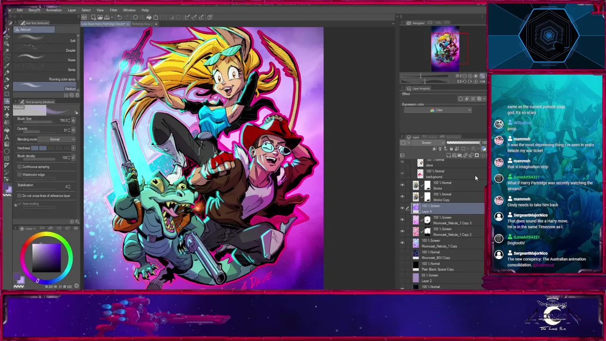Zoom out using navigator minus icon
Image resolution: width=606 pixels, height=341 pixels.
(465, 76)
